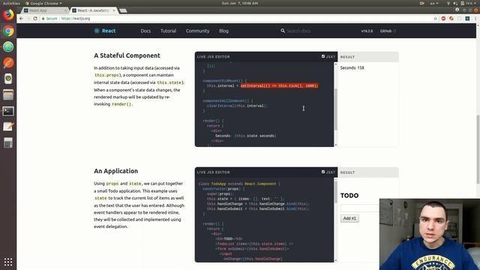
Task: Click the Stateful Component editor scrollbar
Action: pyautogui.click(x=336, y=109)
